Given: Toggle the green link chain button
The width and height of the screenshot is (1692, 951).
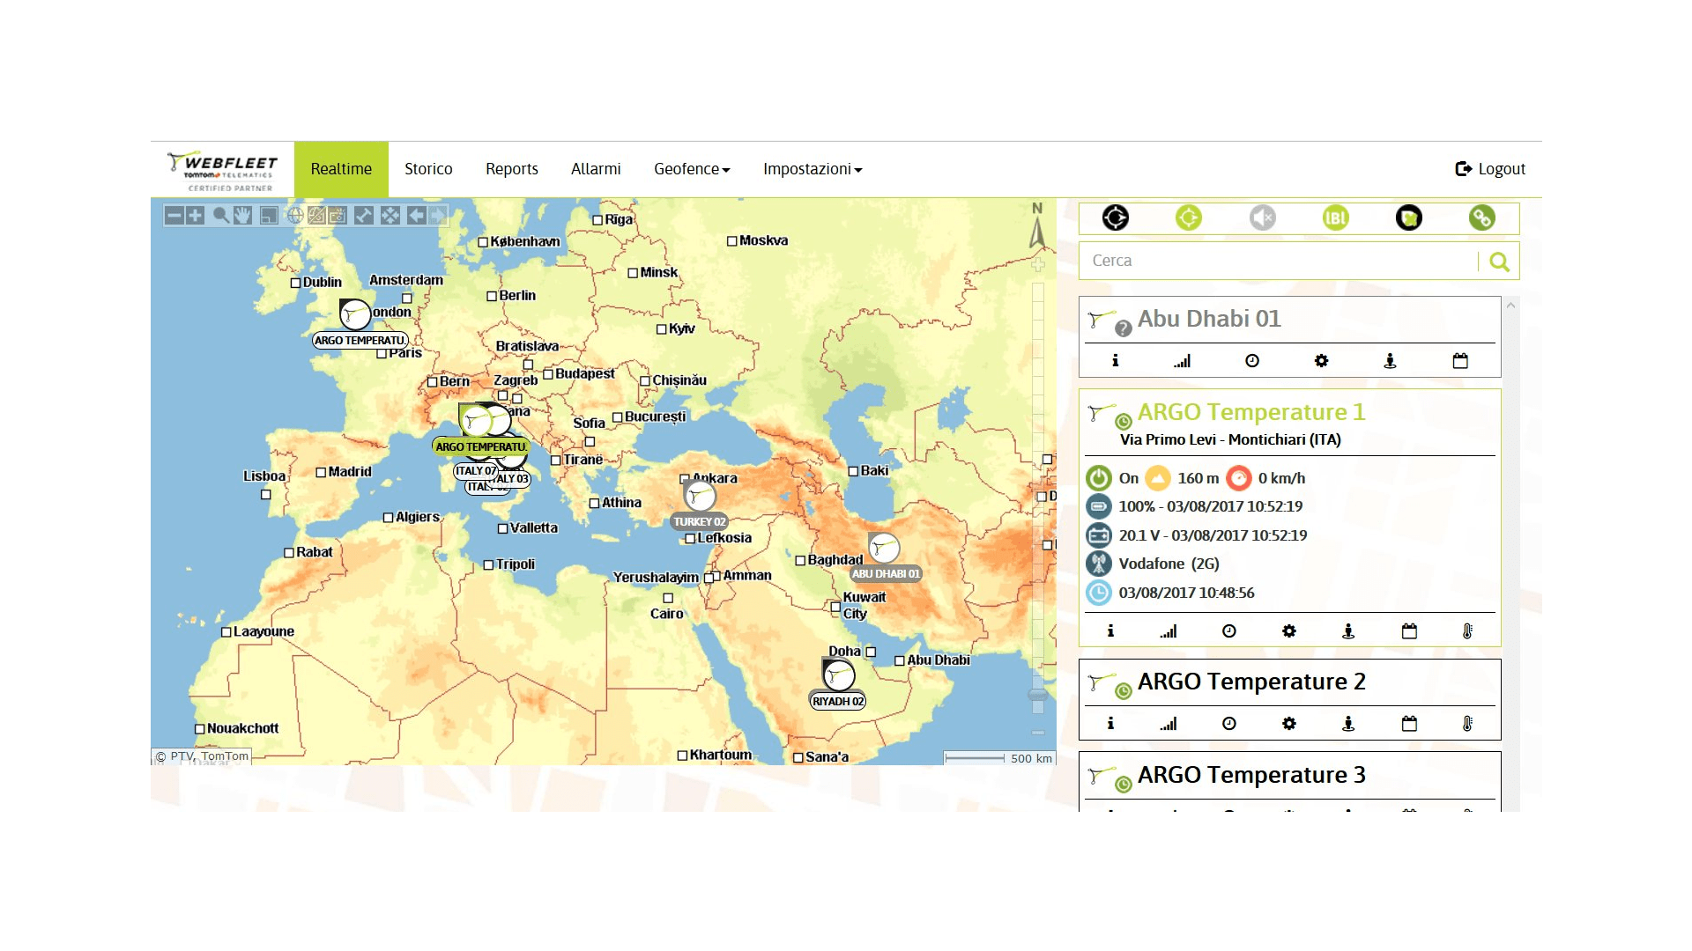Looking at the screenshot, I should point(1481,217).
